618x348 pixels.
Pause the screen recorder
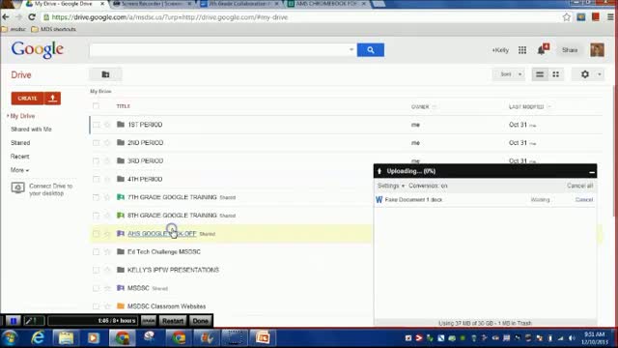13,321
